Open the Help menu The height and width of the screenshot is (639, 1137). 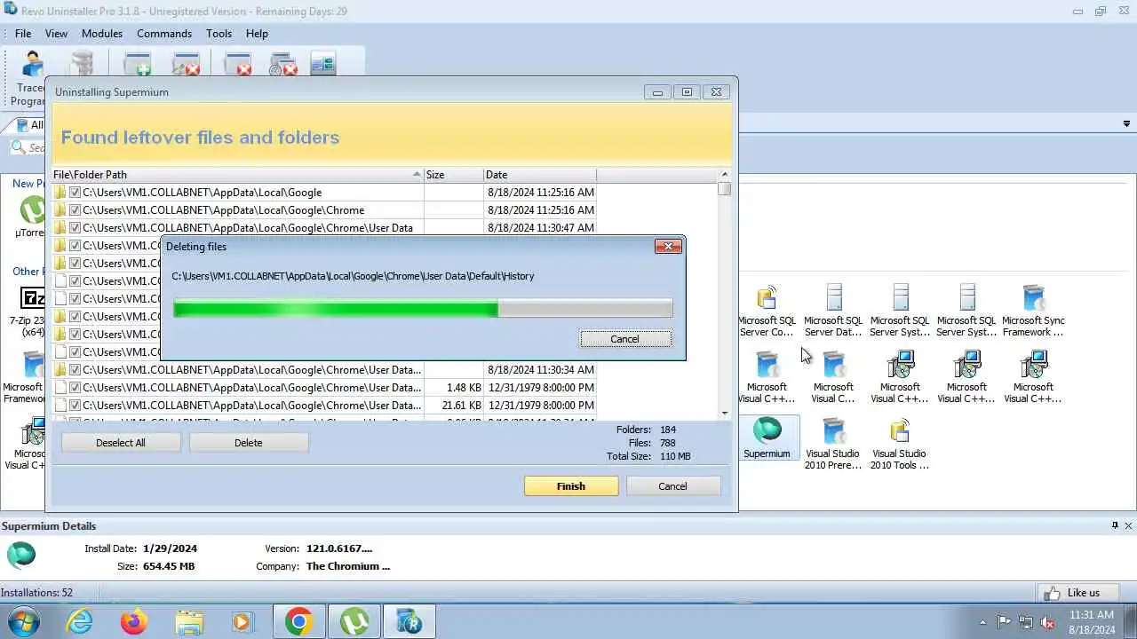[x=257, y=34]
